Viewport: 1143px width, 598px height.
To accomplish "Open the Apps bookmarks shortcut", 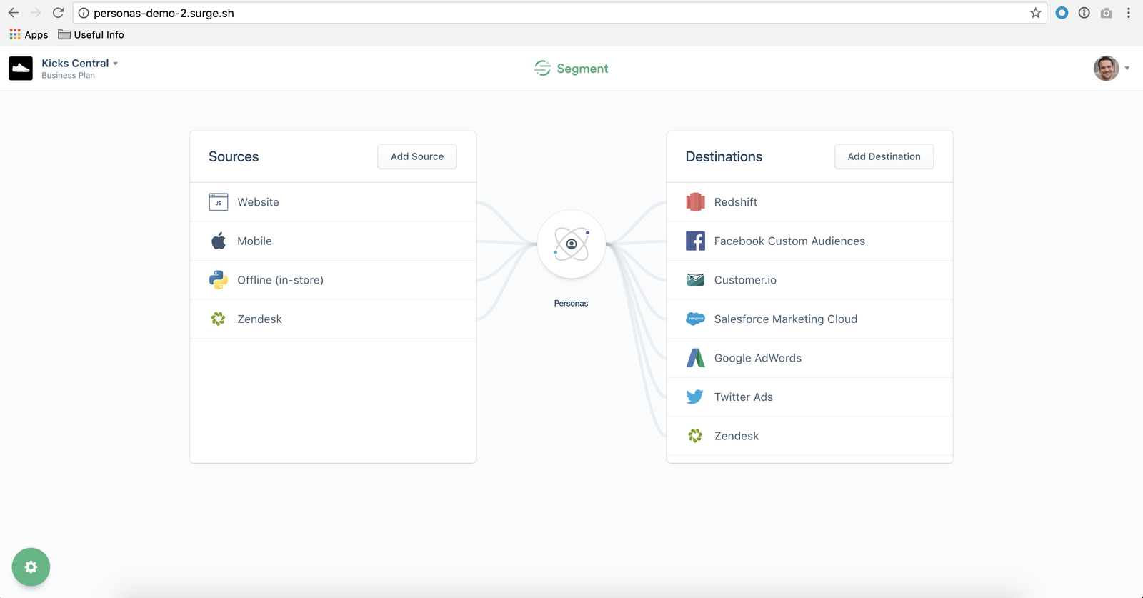I will (29, 34).
